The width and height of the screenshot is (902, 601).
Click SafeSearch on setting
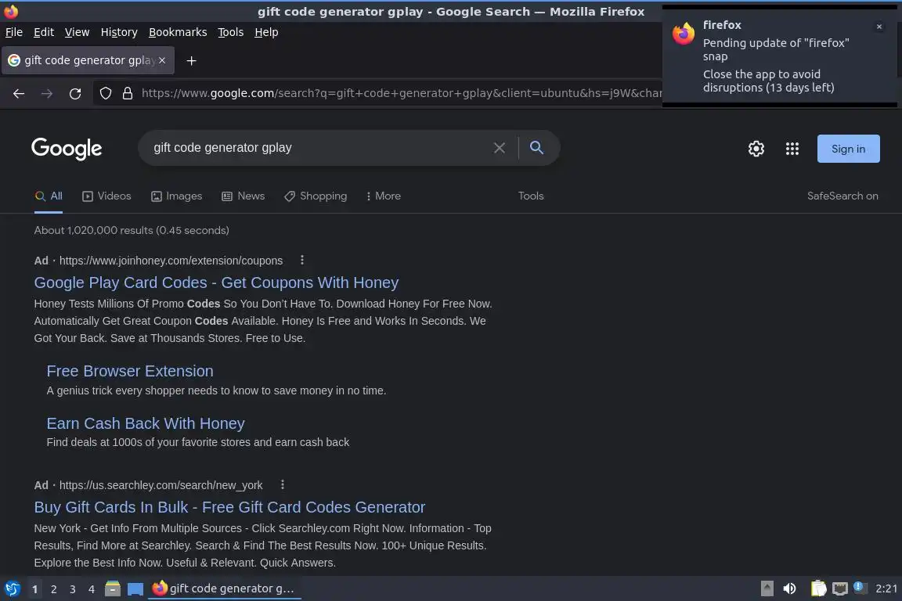[842, 196]
